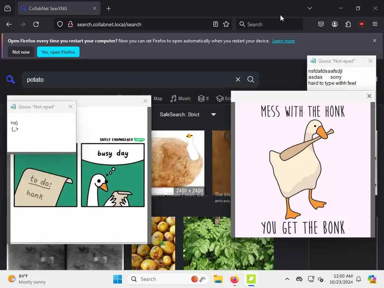Clear the potato search query
Image resolution: width=384 pixels, height=288 pixels.
tap(238, 79)
